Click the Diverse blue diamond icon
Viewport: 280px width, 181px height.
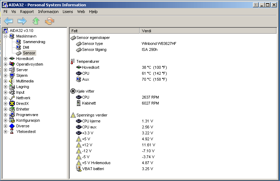pos(12,126)
